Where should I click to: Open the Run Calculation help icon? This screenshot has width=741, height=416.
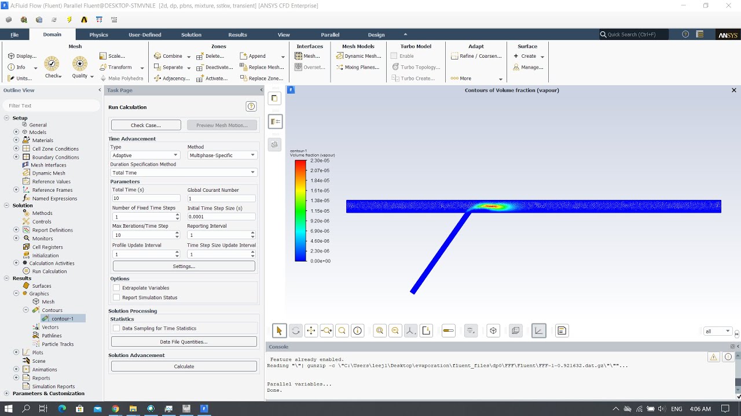[x=251, y=106]
